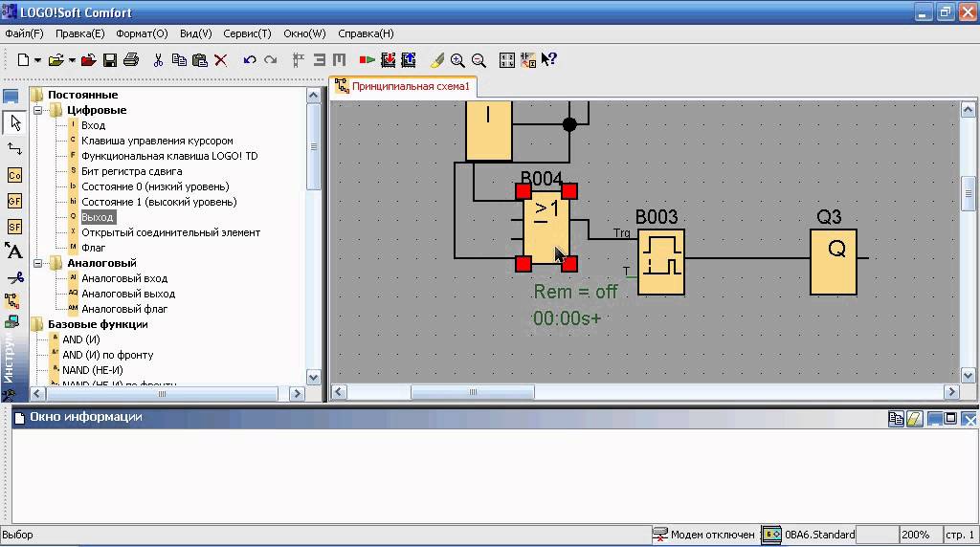Click the Q3 output block
Image resolution: width=980 pixels, height=547 pixels.
[x=834, y=262]
